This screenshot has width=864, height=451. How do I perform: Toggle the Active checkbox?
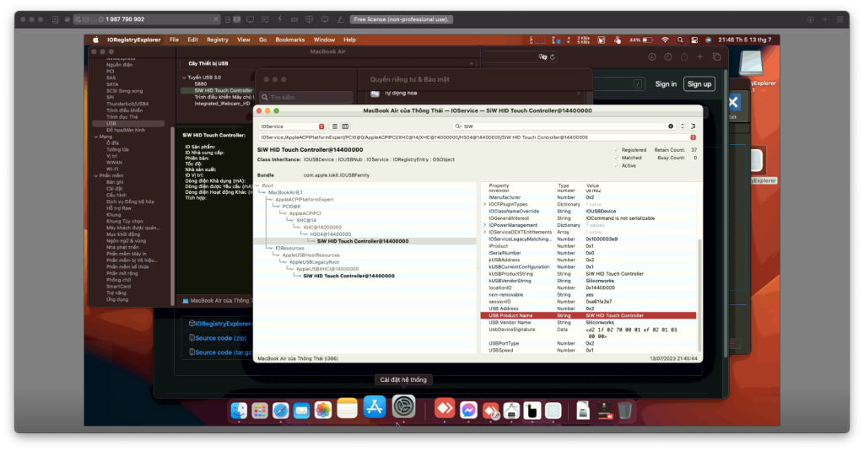616,165
